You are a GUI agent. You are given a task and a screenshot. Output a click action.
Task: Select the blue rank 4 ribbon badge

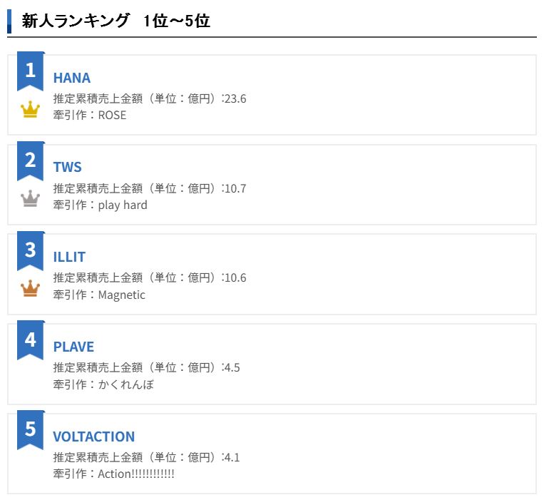(x=31, y=340)
